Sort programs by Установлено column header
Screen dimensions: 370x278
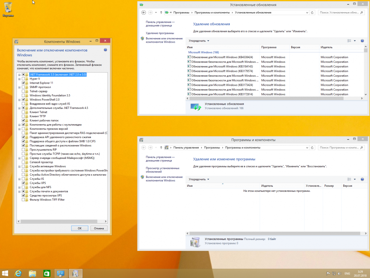pos(313,186)
